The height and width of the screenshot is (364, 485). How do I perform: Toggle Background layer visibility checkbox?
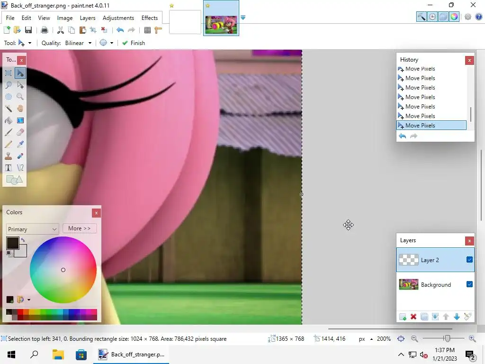pyautogui.click(x=469, y=284)
